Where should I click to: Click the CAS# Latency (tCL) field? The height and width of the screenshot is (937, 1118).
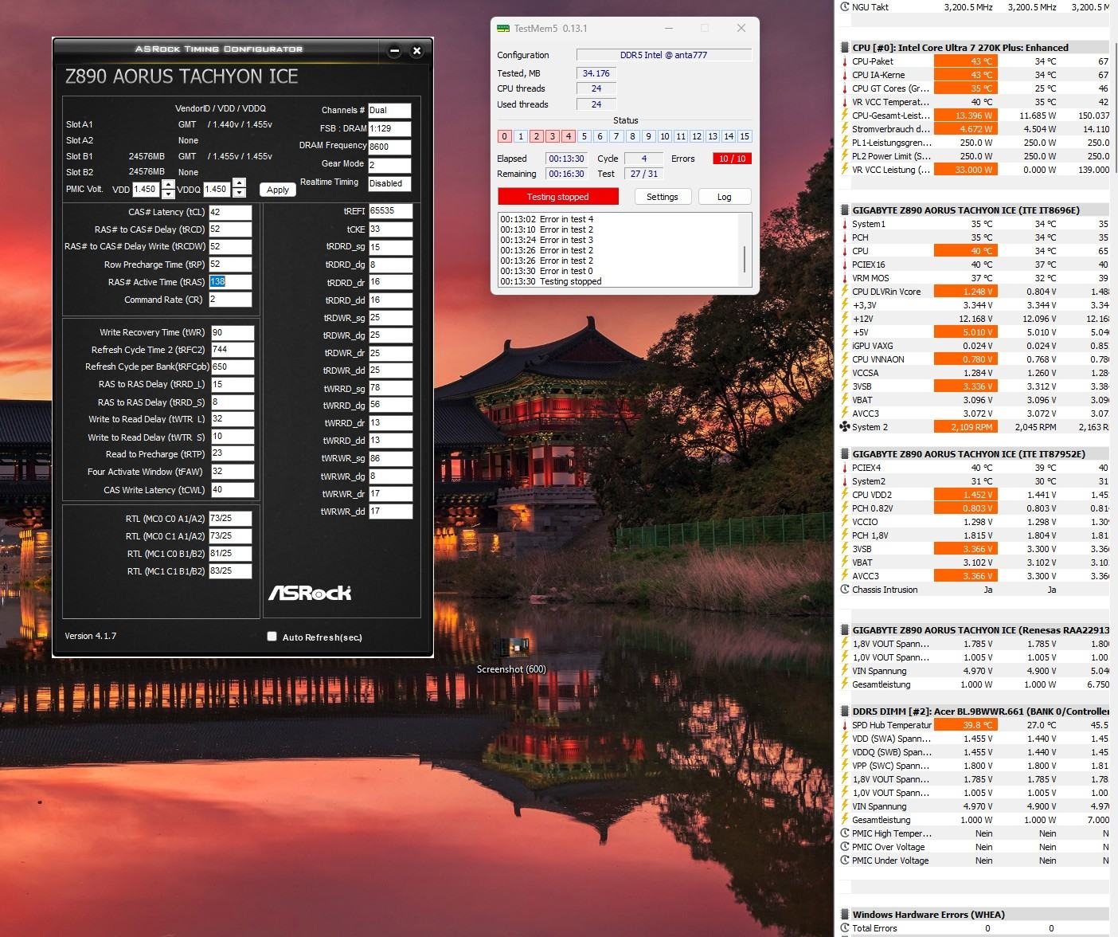point(230,213)
